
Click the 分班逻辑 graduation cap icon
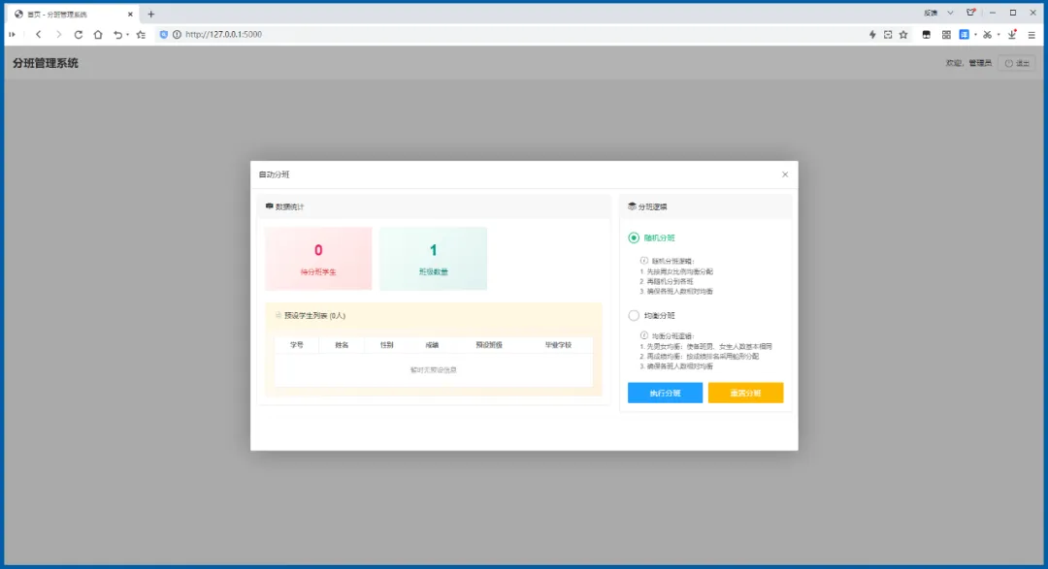point(632,206)
